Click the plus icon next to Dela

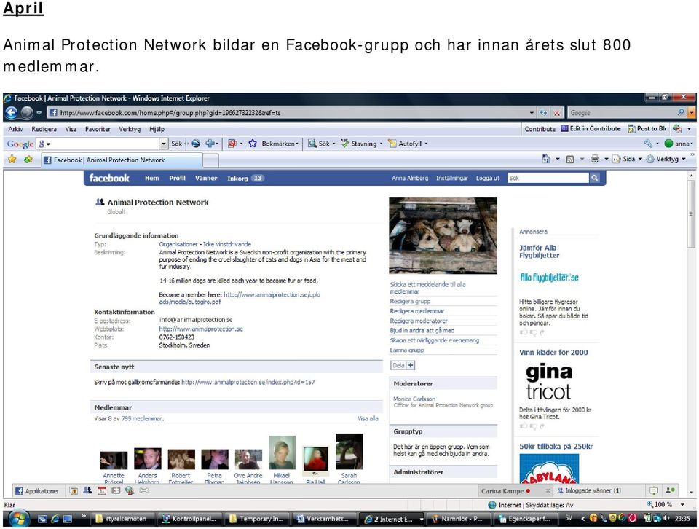pos(411,365)
